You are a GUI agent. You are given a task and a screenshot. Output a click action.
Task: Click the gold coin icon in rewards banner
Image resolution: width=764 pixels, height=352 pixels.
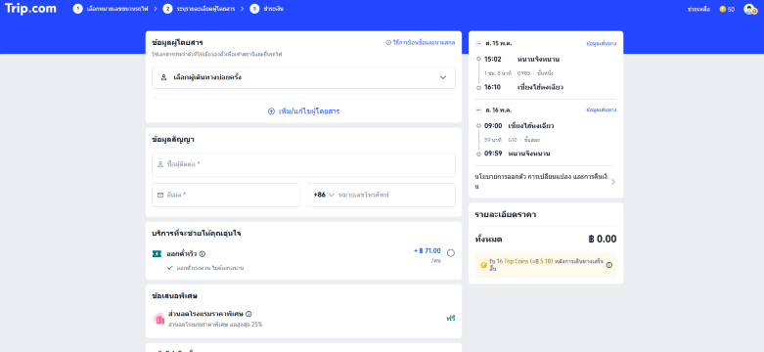click(483, 265)
